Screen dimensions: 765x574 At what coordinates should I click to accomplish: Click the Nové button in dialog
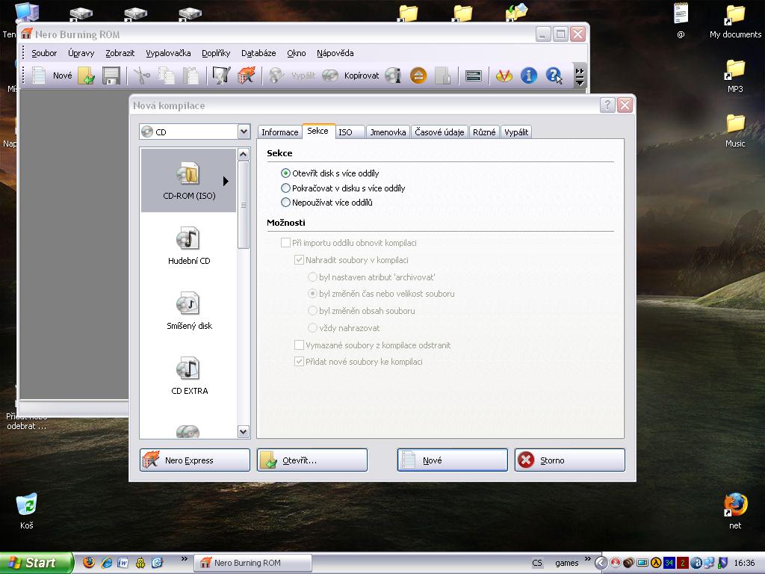pos(452,460)
